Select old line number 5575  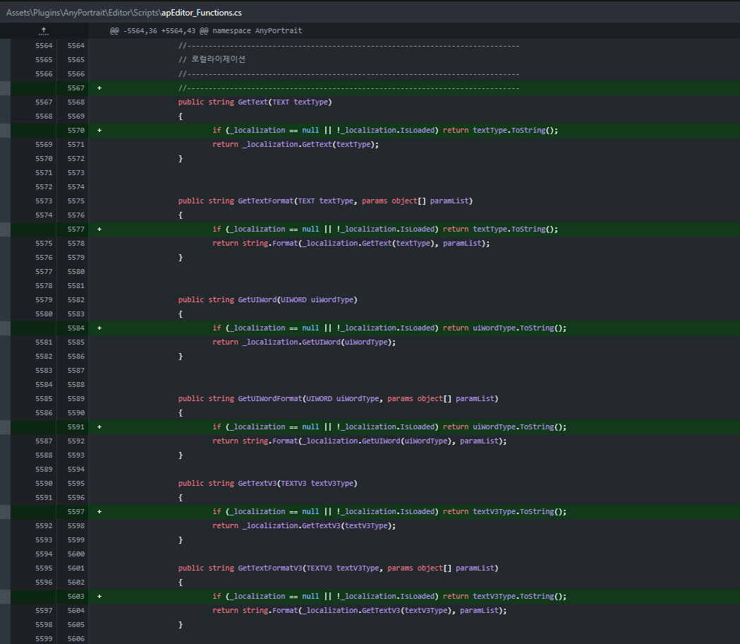44,244
